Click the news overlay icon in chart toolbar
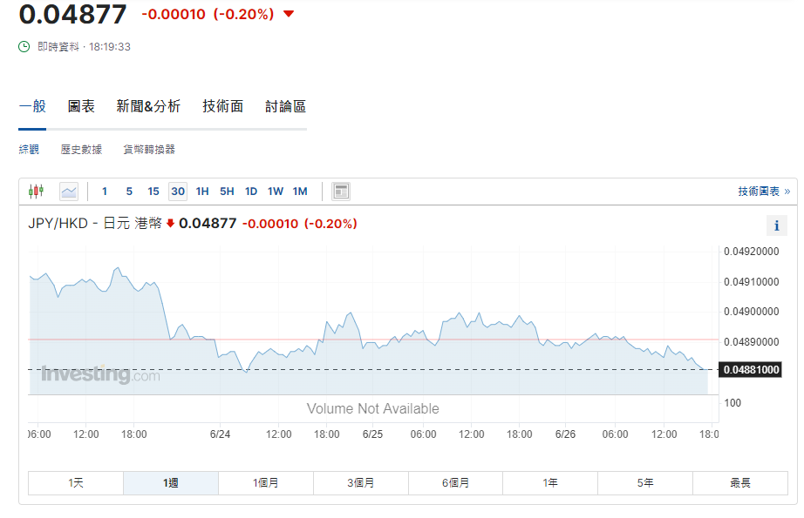This screenshot has height=518, width=804. pyautogui.click(x=341, y=191)
